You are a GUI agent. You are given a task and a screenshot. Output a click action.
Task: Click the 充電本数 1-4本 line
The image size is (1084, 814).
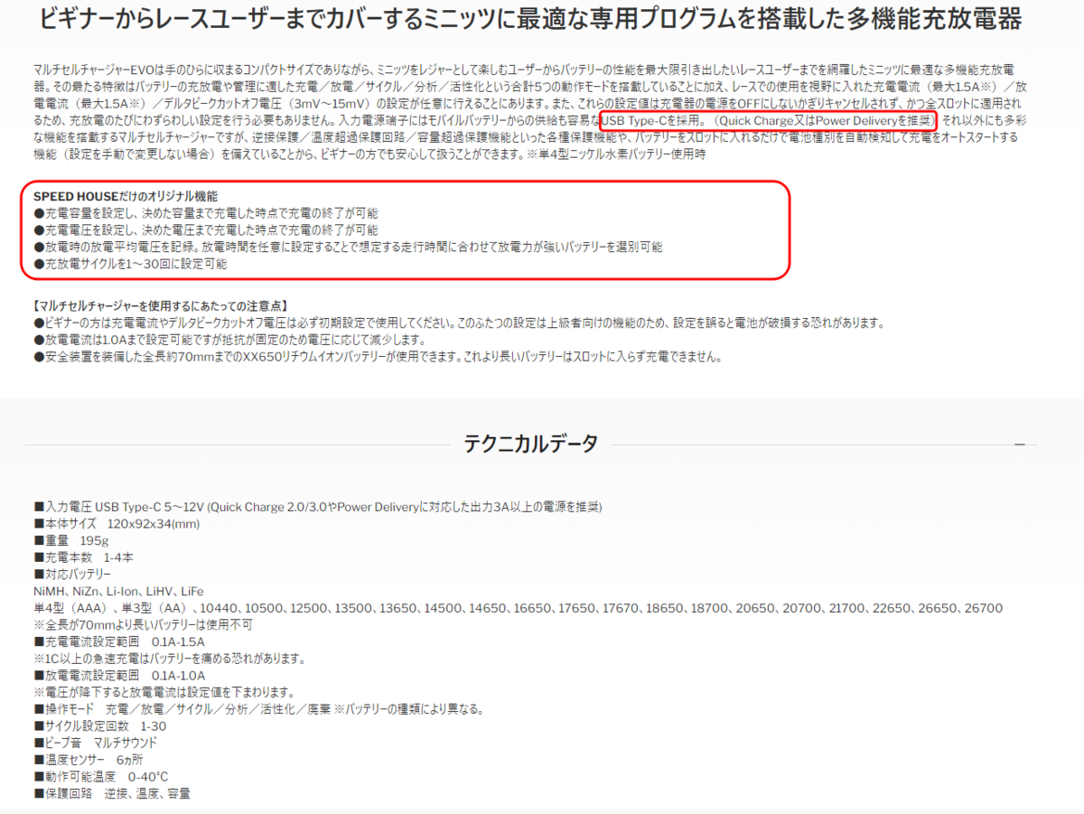[83, 557]
